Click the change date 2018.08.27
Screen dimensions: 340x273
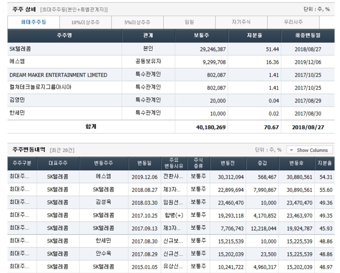145,190
